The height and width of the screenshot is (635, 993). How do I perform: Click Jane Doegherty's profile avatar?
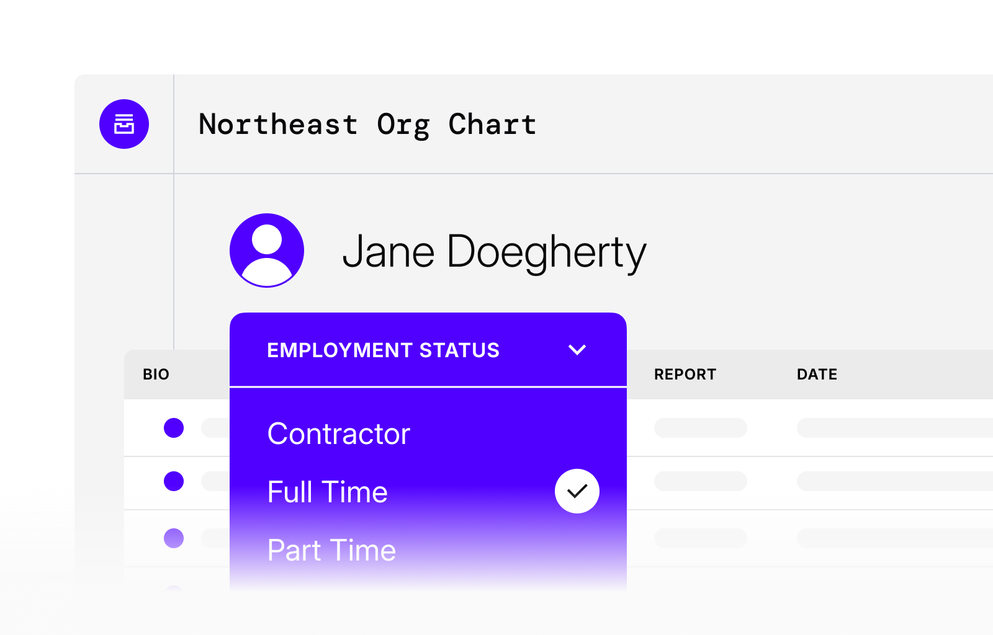(267, 251)
